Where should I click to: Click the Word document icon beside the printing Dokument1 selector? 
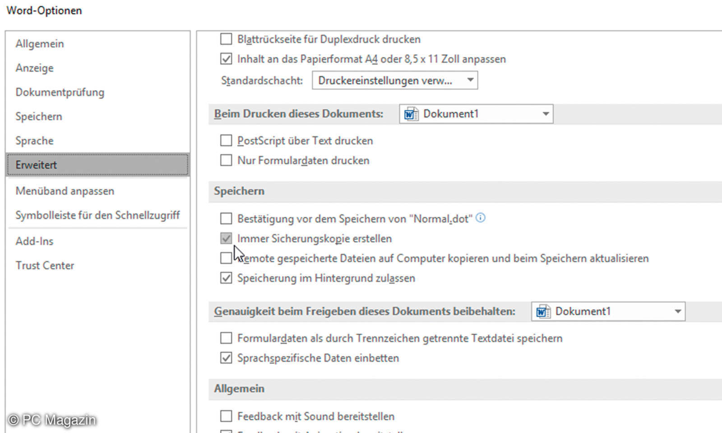[x=411, y=114]
